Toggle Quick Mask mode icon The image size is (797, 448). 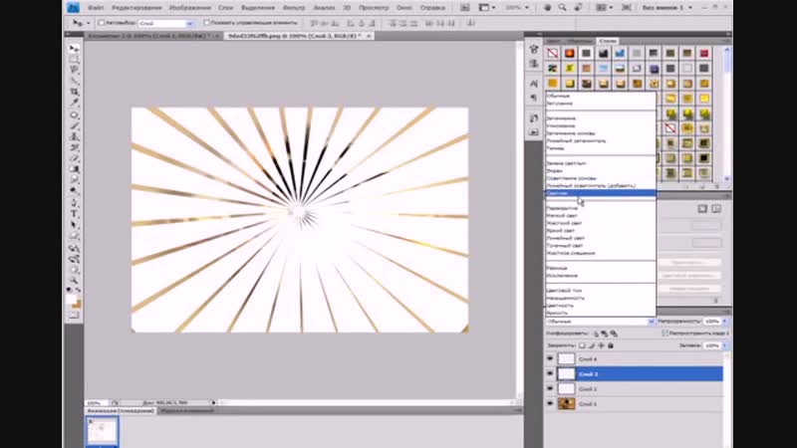point(74,315)
